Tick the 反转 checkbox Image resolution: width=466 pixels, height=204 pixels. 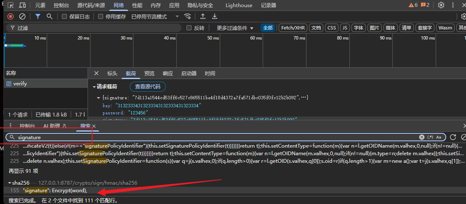[x=189, y=28]
